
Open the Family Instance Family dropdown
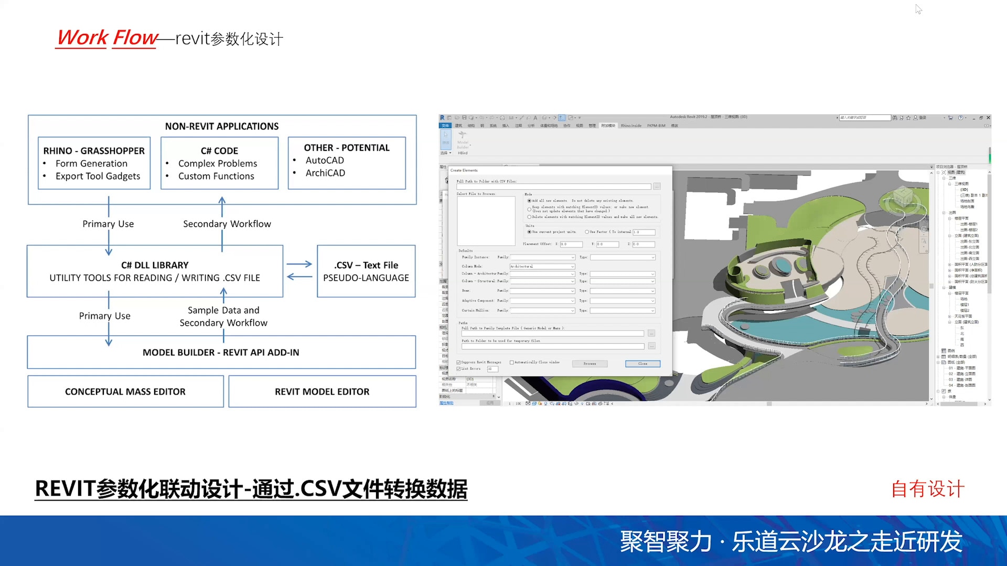tap(542, 257)
